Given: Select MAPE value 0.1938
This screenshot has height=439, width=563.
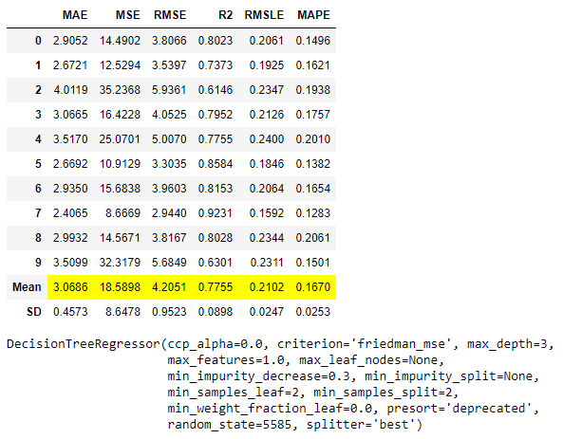Looking at the screenshot, I should tap(312, 90).
